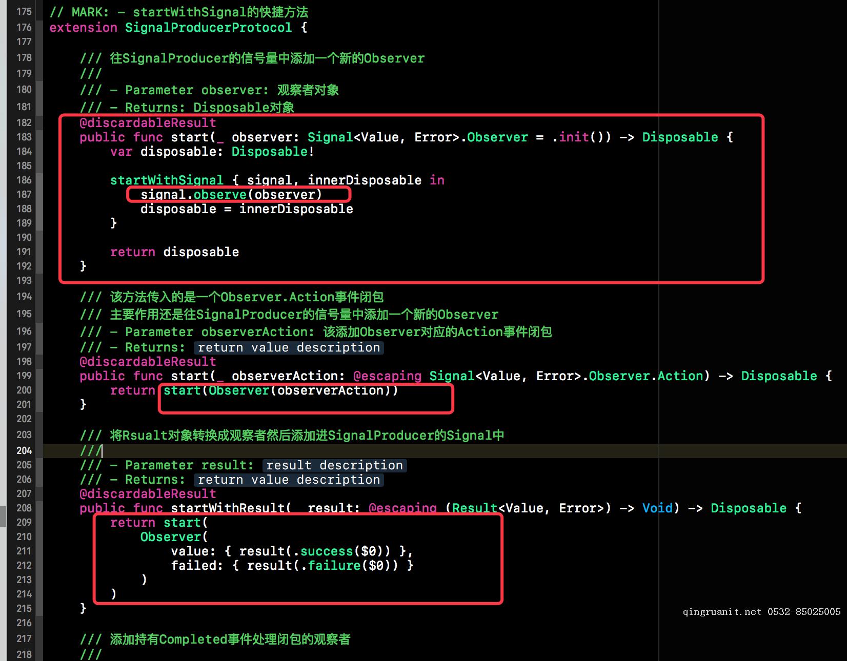Collapse the code fold ribbon beside line 187
The width and height of the screenshot is (847, 661).
[x=39, y=194]
